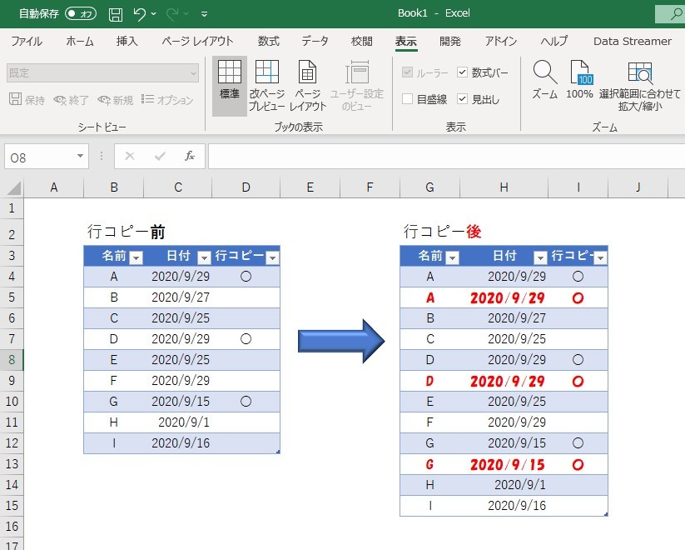The width and height of the screenshot is (685, 550).
Task: Select the 標準 normal view icon
Action: coord(229,77)
